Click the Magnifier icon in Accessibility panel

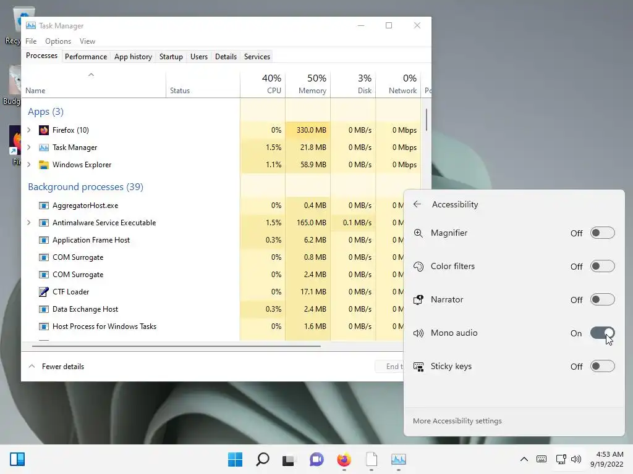click(x=418, y=233)
